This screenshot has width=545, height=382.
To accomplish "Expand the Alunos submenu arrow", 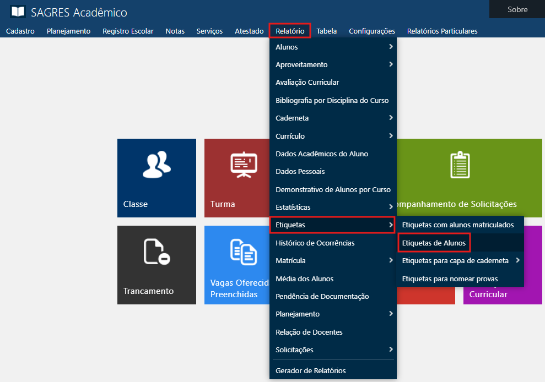I will point(390,47).
